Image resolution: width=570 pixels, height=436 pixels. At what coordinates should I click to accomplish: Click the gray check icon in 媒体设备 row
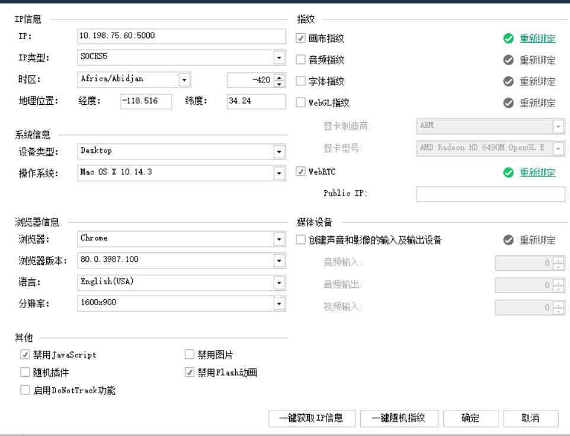click(508, 240)
